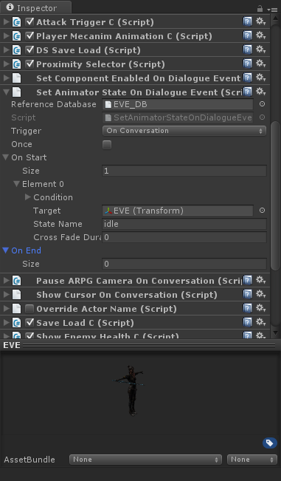Viewport: 281px width, 481px height.
Task: Disable the Attack Trigger C script checkbox
Action: click(30, 21)
